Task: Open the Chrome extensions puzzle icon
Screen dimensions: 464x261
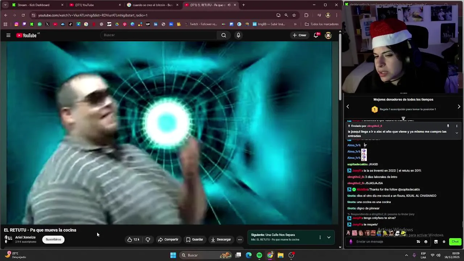Action: 306,15
